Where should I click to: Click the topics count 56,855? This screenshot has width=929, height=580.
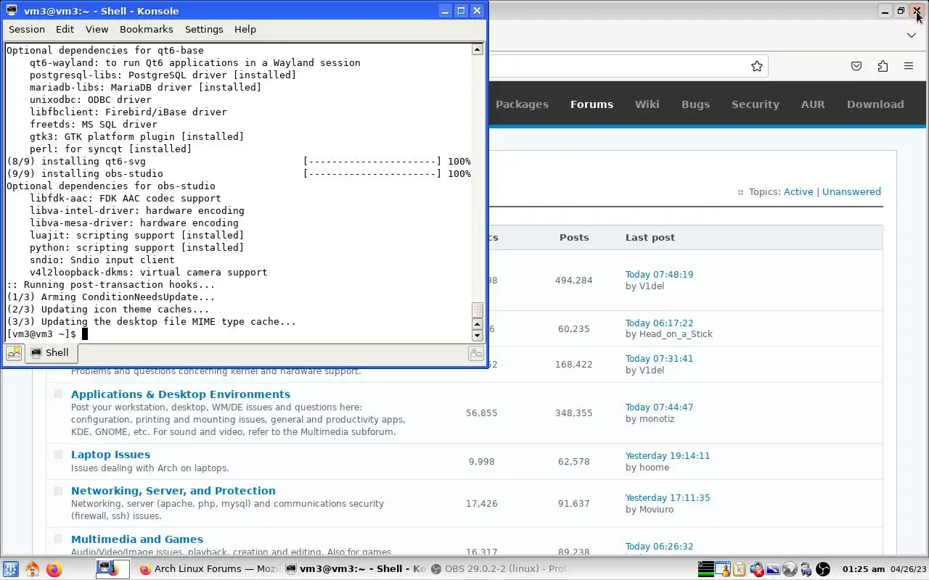pyautogui.click(x=481, y=413)
